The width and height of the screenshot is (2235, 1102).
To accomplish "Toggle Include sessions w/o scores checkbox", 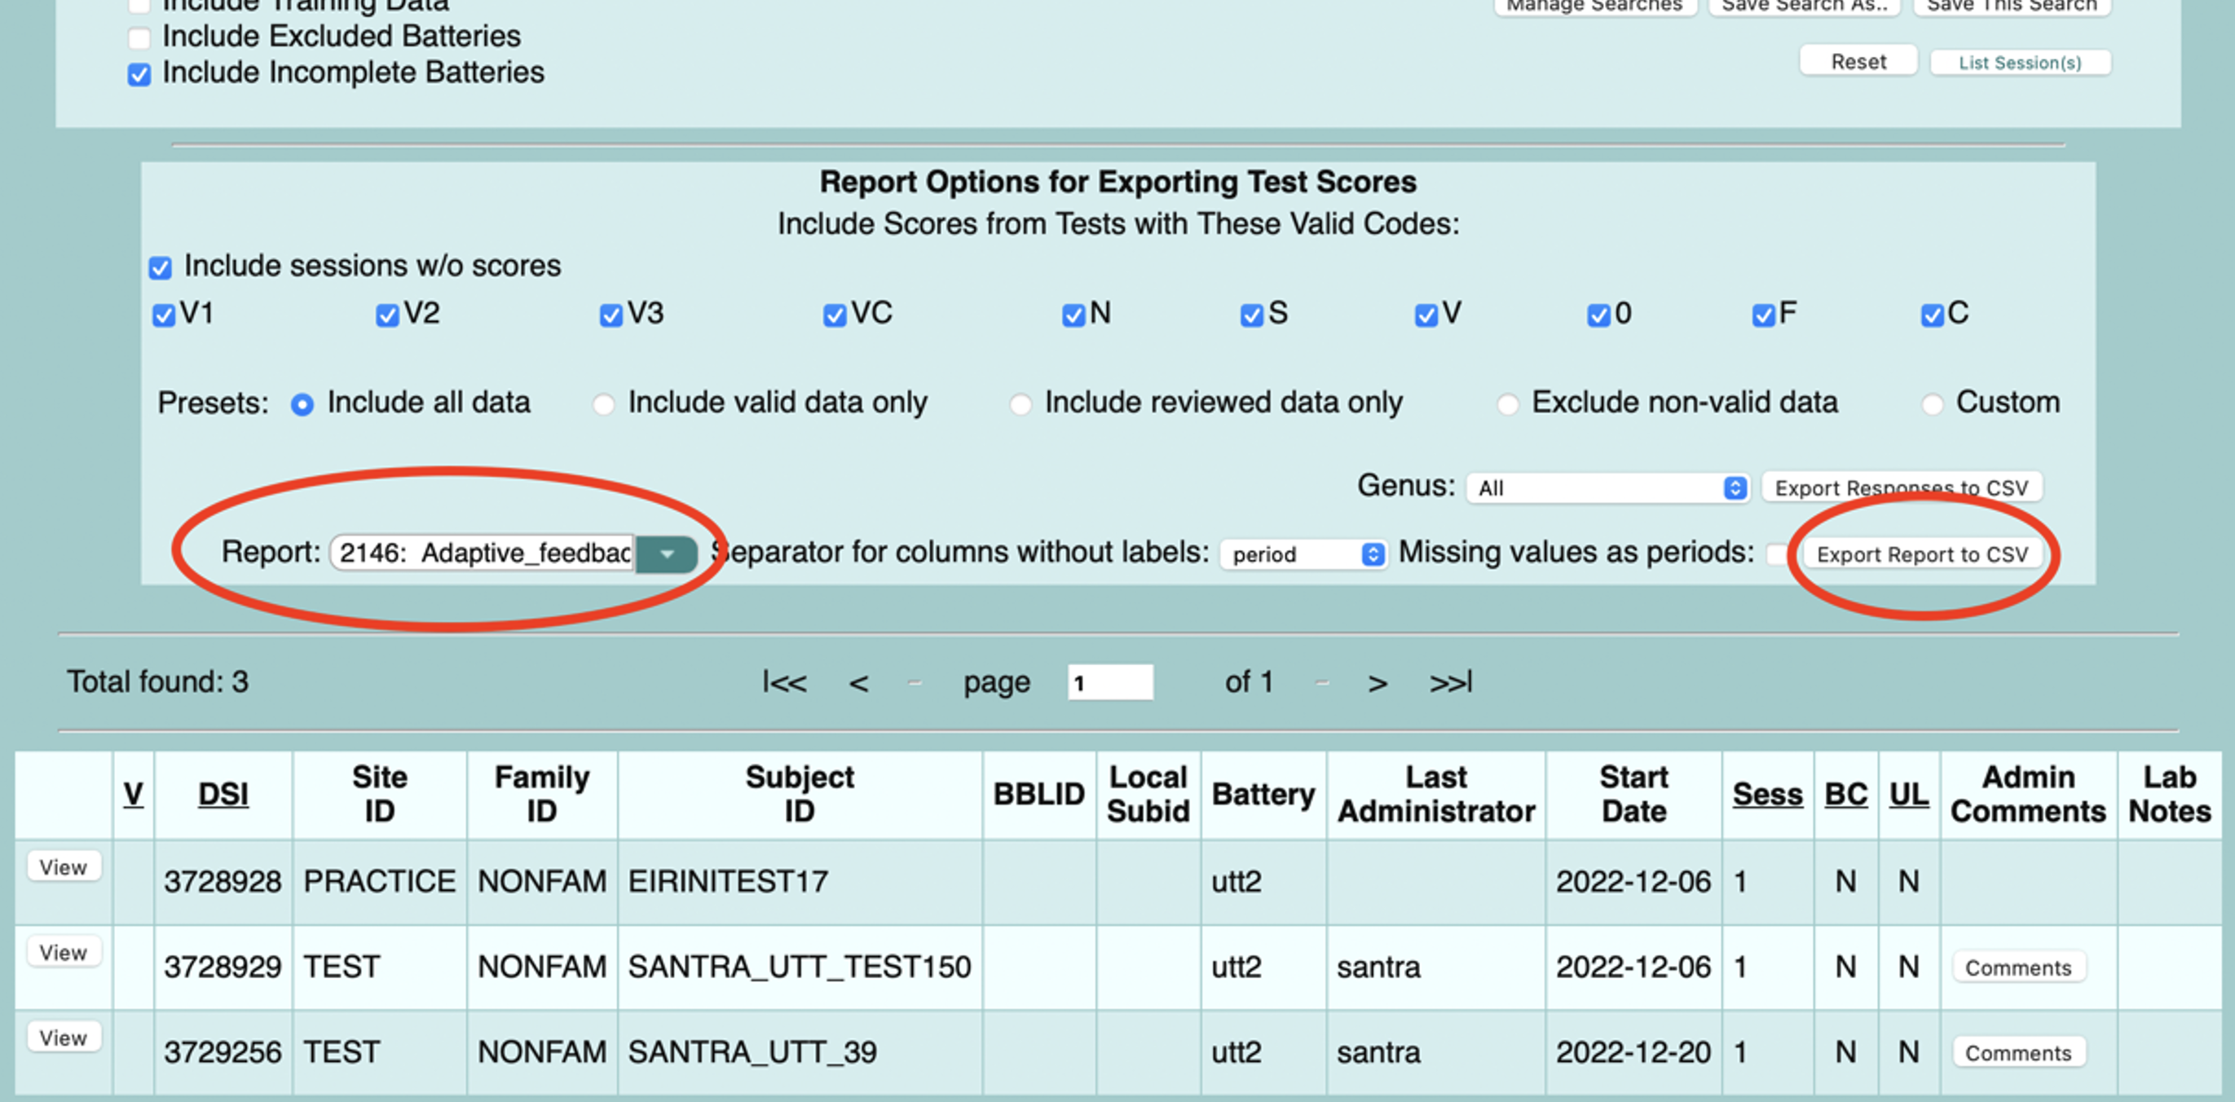I will pyautogui.click(x=161, y=267).
